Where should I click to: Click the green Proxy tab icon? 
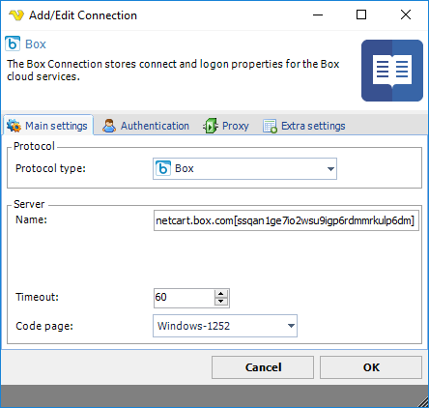click(211, 126)
